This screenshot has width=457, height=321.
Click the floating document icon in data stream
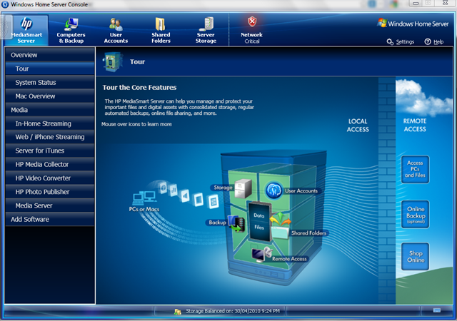click(x=214, y=201)
